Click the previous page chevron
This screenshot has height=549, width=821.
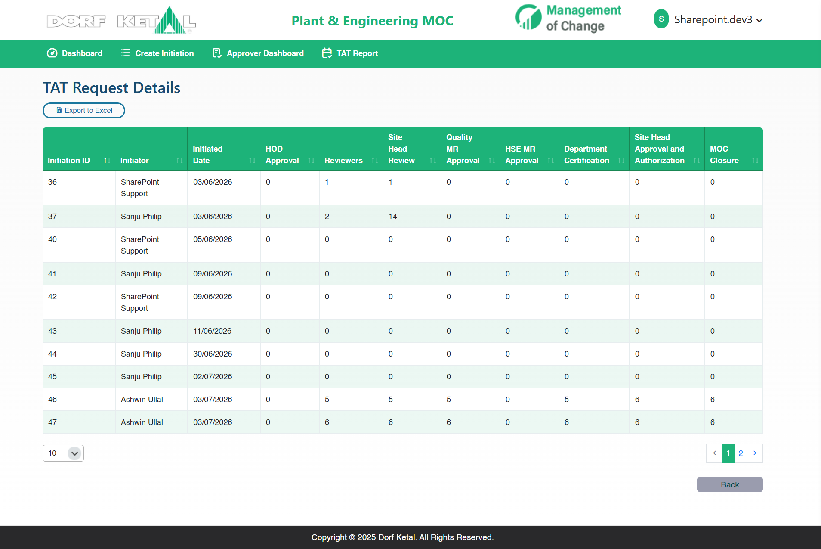click(x=714, y=453)
